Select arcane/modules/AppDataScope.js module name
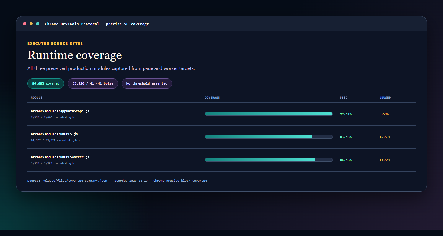The height and width of the screenshot is (236, 443). (x=60, y=111)
